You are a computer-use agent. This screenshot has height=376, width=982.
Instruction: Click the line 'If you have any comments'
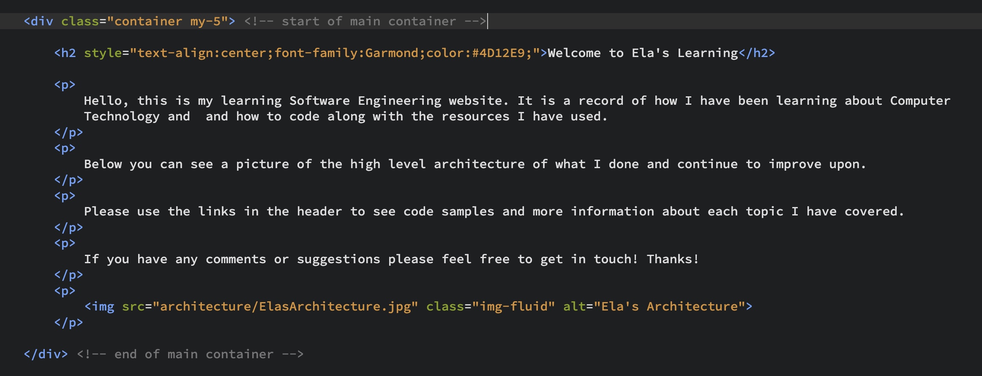tap(391, 259)
